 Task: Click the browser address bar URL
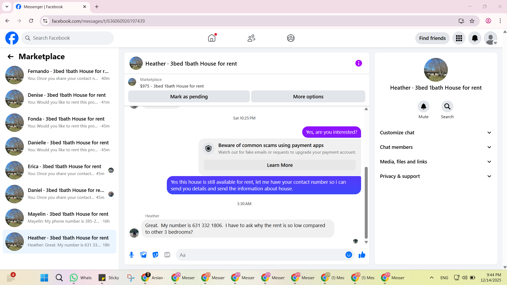(x=98, y=21)
